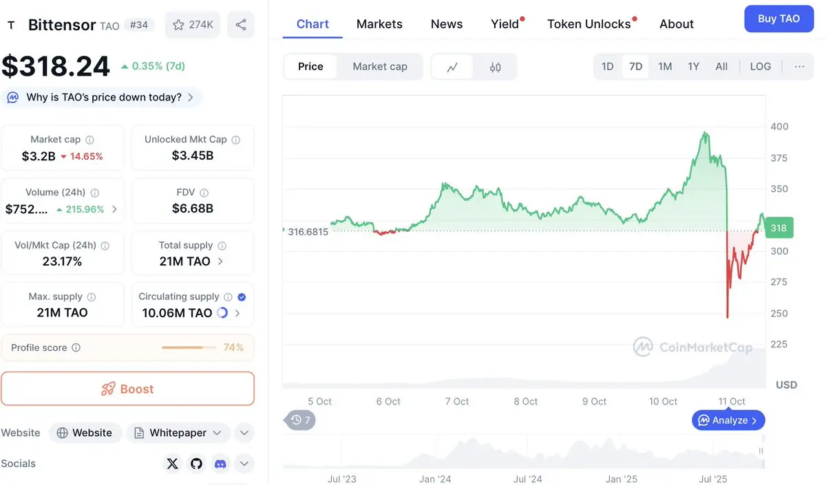
Task: Click the Boost button
Action: point(128,389)
